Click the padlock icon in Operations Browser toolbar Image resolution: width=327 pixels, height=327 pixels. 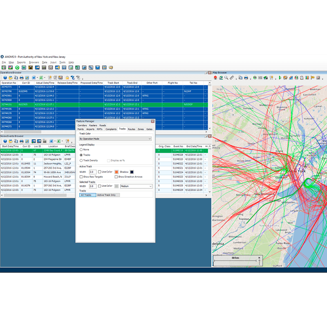pyautogui.click(x=67, y=78)
